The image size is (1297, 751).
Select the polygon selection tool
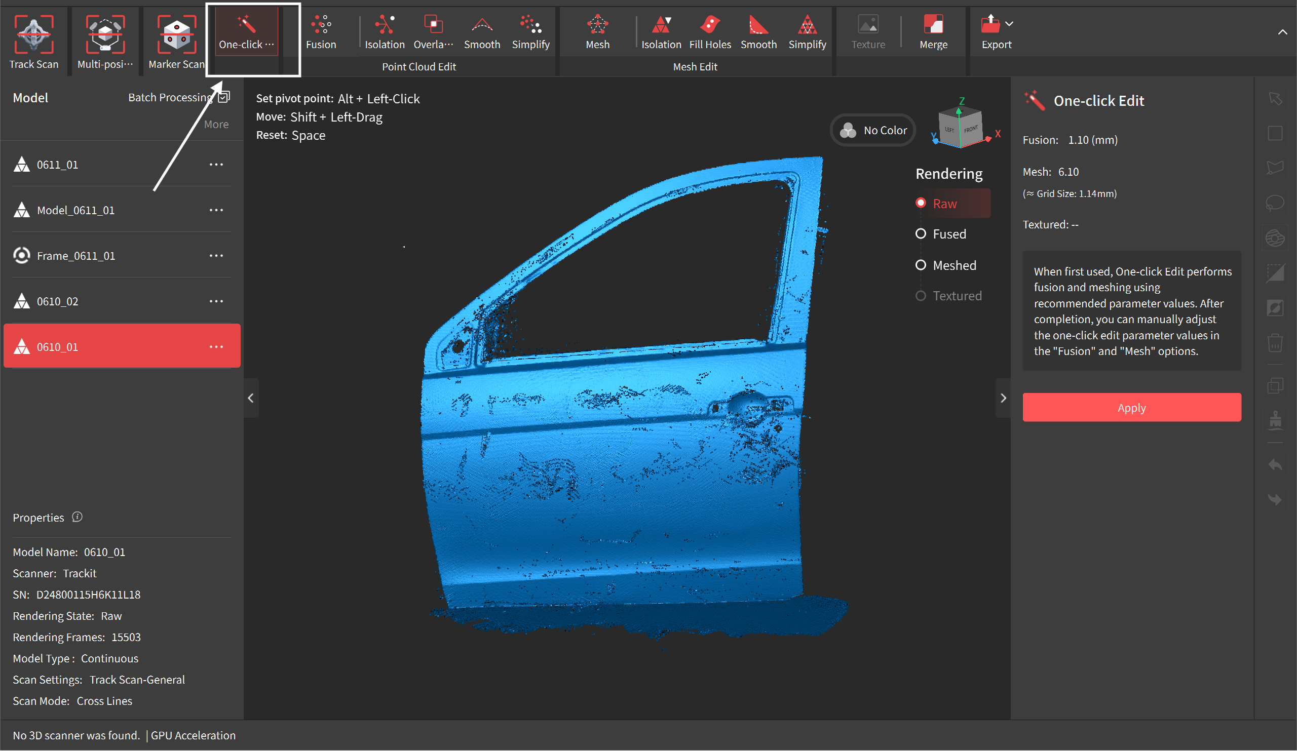pos(1275,168)
